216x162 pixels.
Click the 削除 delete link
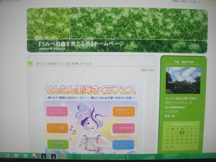click(x=152, y=70)
